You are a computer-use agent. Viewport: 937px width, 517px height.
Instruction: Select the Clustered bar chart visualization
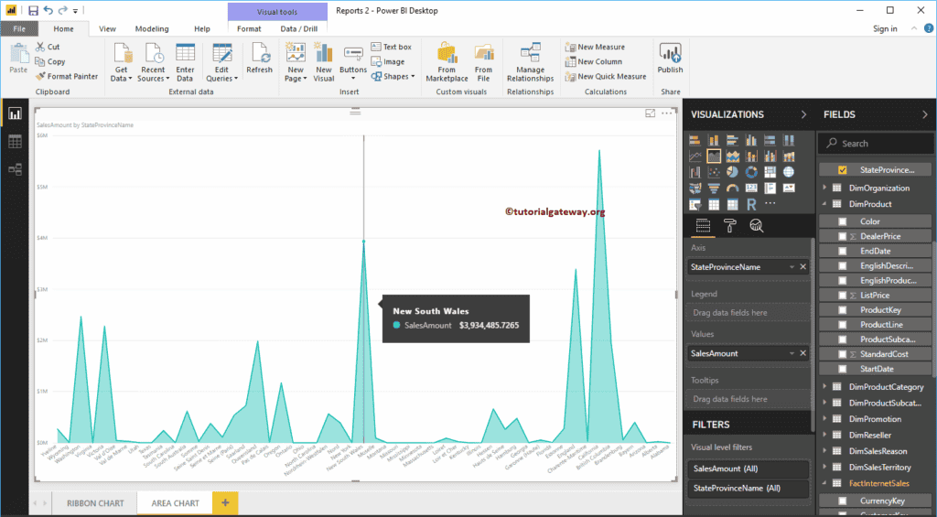733,140
